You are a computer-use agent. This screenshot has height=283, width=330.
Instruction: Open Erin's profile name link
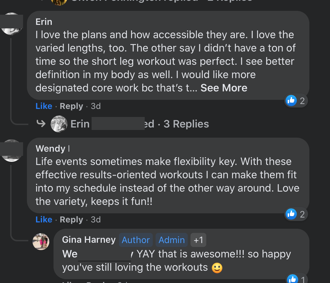tap(44, 22)
